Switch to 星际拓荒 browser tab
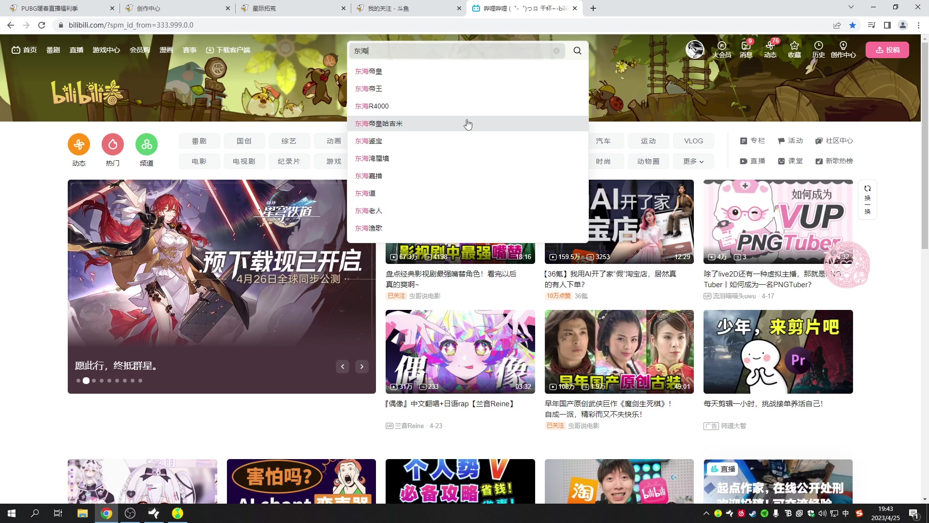The image size is (929, 523). coord(292,8)
